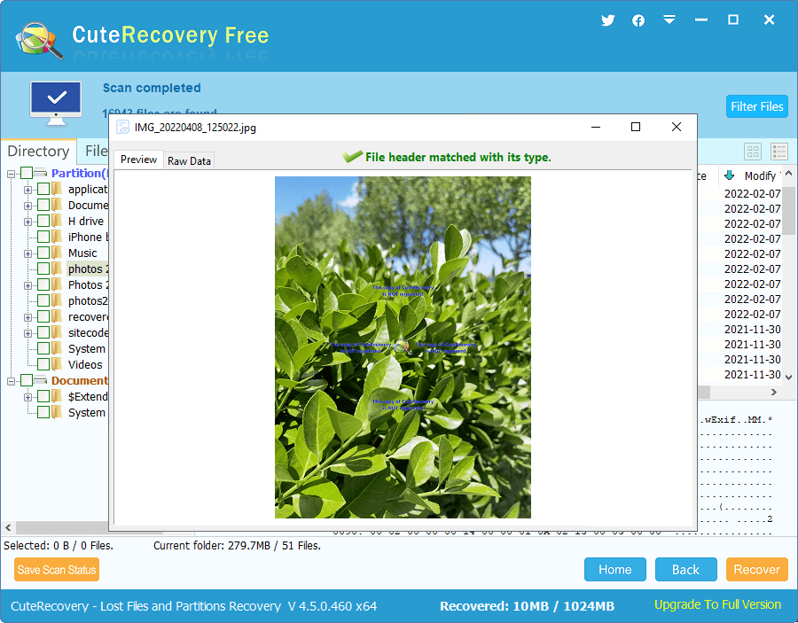This screenshot has width=798, height=623.
Task: Open the Twitter share icon
Action: (607, 20)
